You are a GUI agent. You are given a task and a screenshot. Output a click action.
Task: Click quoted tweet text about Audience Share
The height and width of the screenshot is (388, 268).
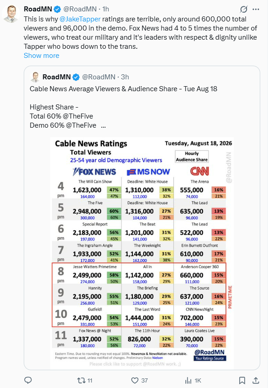click(x=123, y=89)
